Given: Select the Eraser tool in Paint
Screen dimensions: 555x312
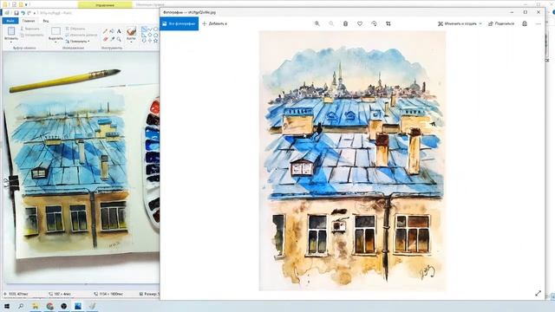Looking at the screenshot, I should tap(105, 39).
